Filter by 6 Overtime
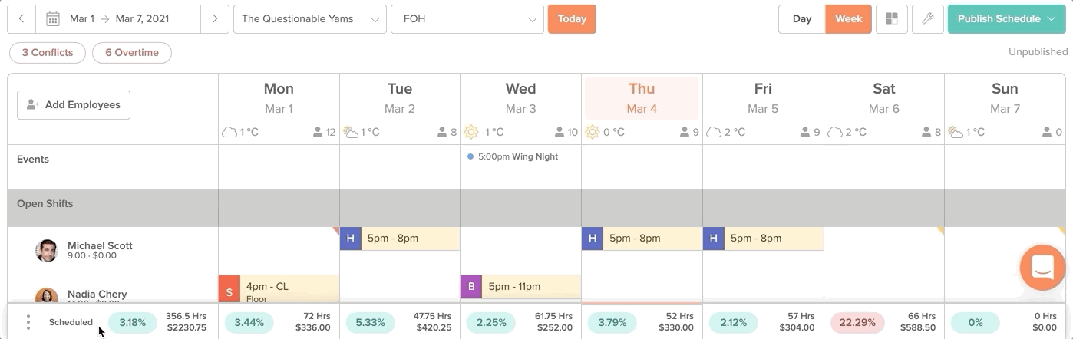1073x339 pixels. coord(132,53)
